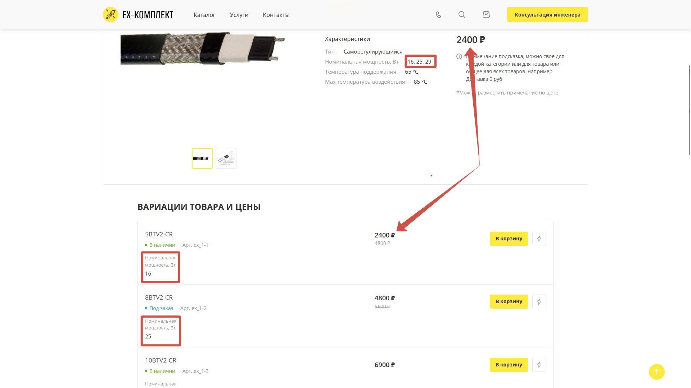691x388 pixels.
Task: Select the first cable photo thumbnail
Action: pos(202,158)
